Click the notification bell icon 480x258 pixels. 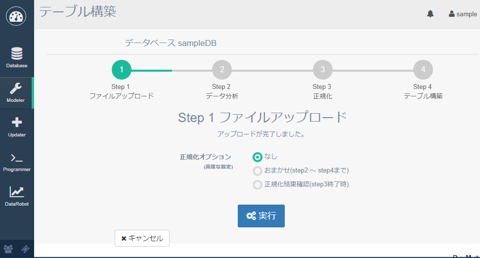pyautogui.click(x=430, y=14)
